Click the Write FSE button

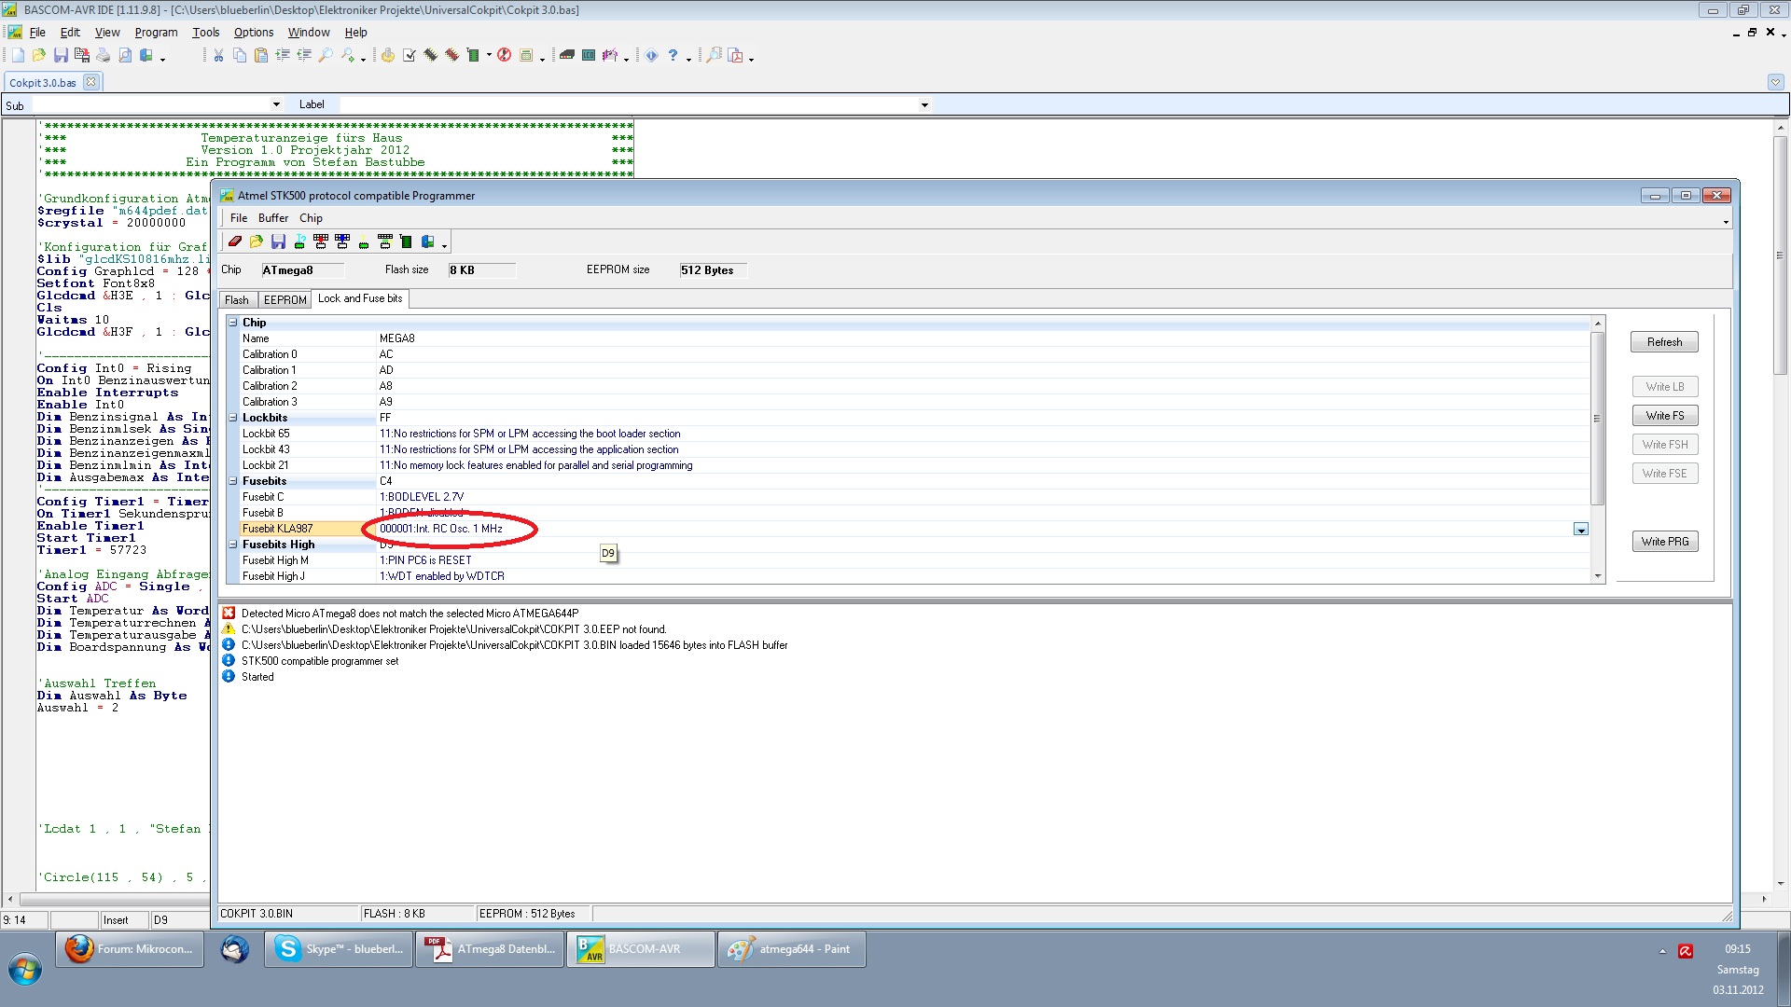(1664, 474)
